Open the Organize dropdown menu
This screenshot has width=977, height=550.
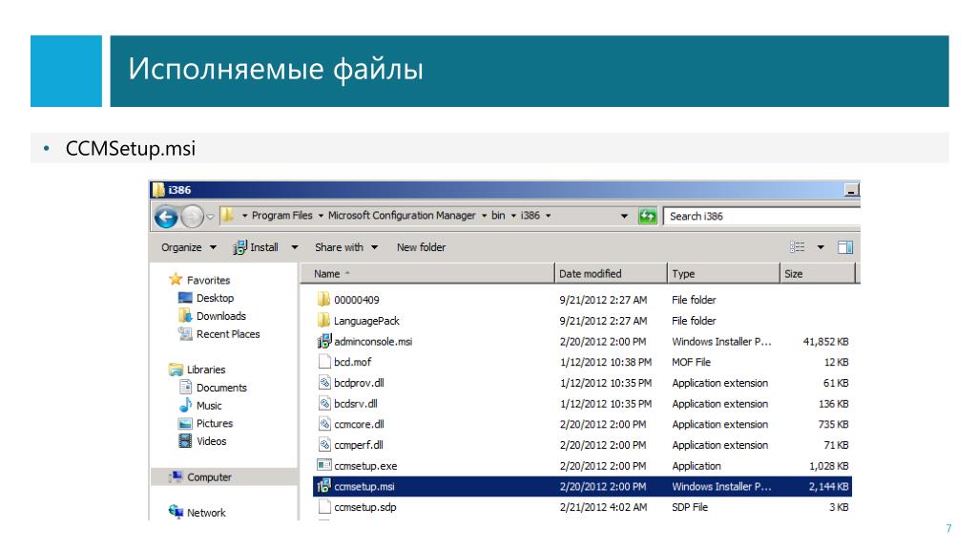188,248
